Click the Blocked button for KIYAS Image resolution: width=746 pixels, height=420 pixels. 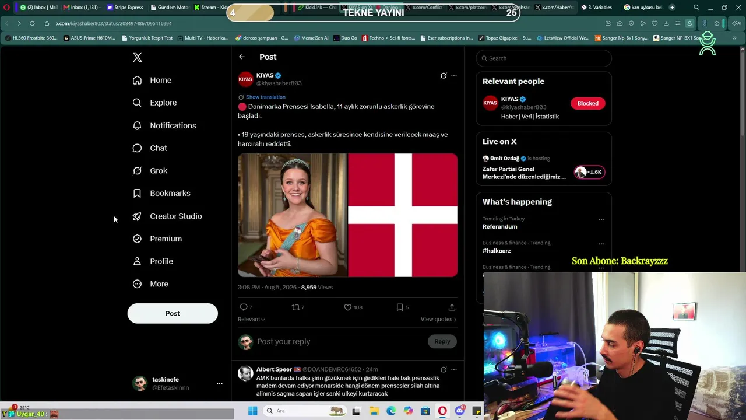(588, 103)
